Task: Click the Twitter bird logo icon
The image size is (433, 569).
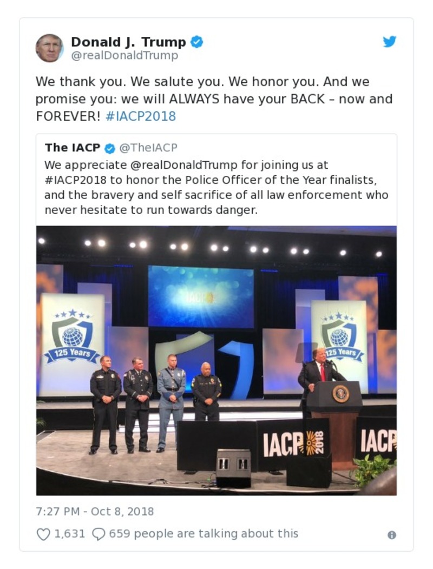Action: (x=390, y=42)
